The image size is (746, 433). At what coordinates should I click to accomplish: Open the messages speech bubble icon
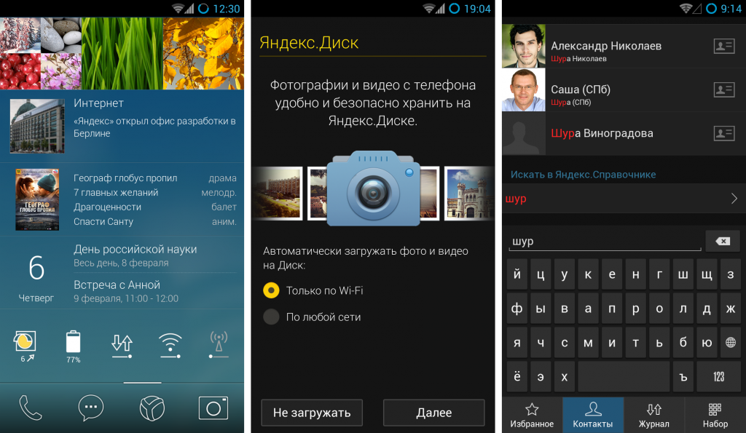pos(90,408)
